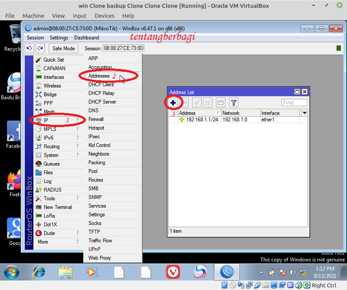The height and width of the screenshot is (290, 347).
Task: Open VirtualBox Machine menu
Action: [x=33, y=16]
